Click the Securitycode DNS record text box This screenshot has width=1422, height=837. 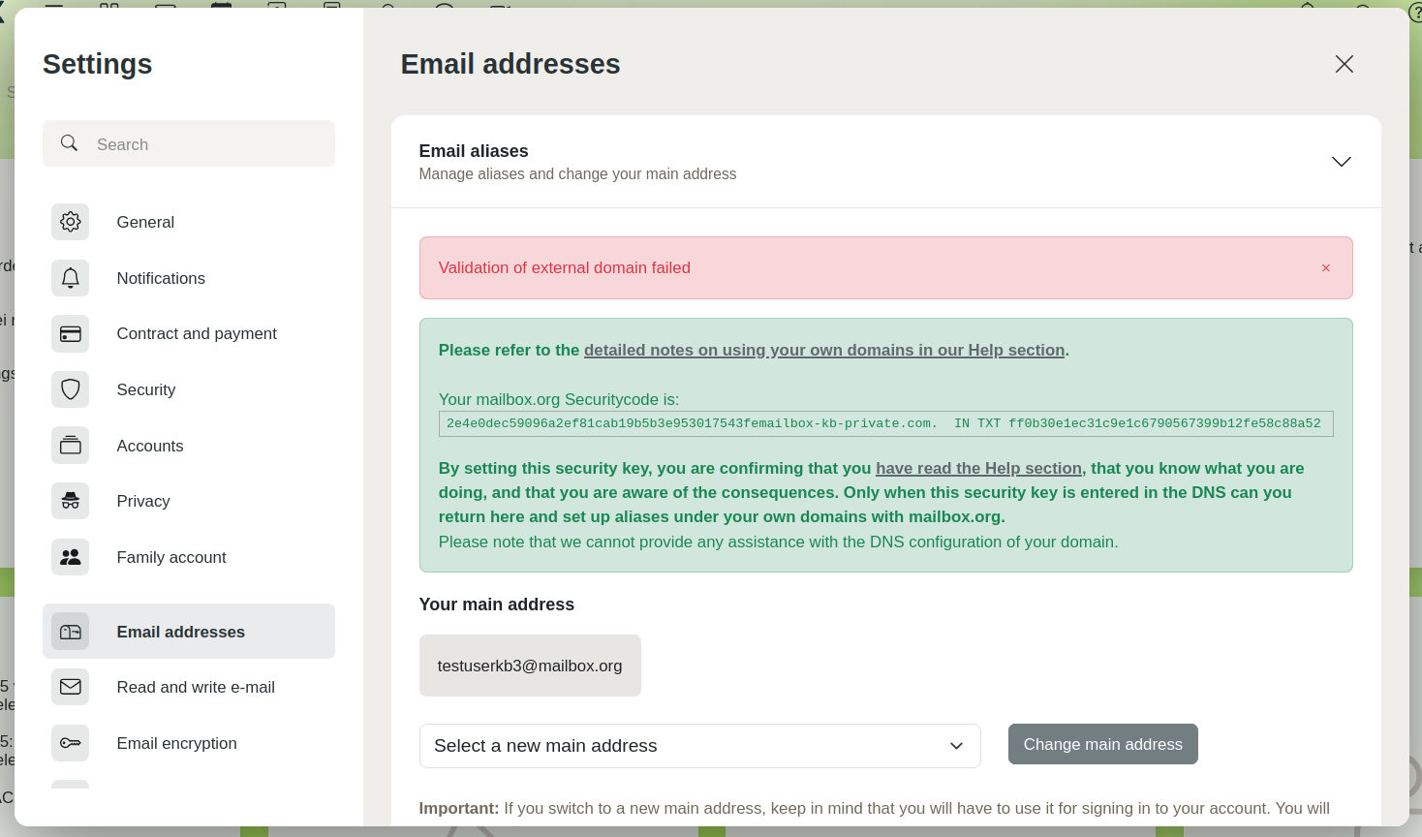[x=885, y=423]
